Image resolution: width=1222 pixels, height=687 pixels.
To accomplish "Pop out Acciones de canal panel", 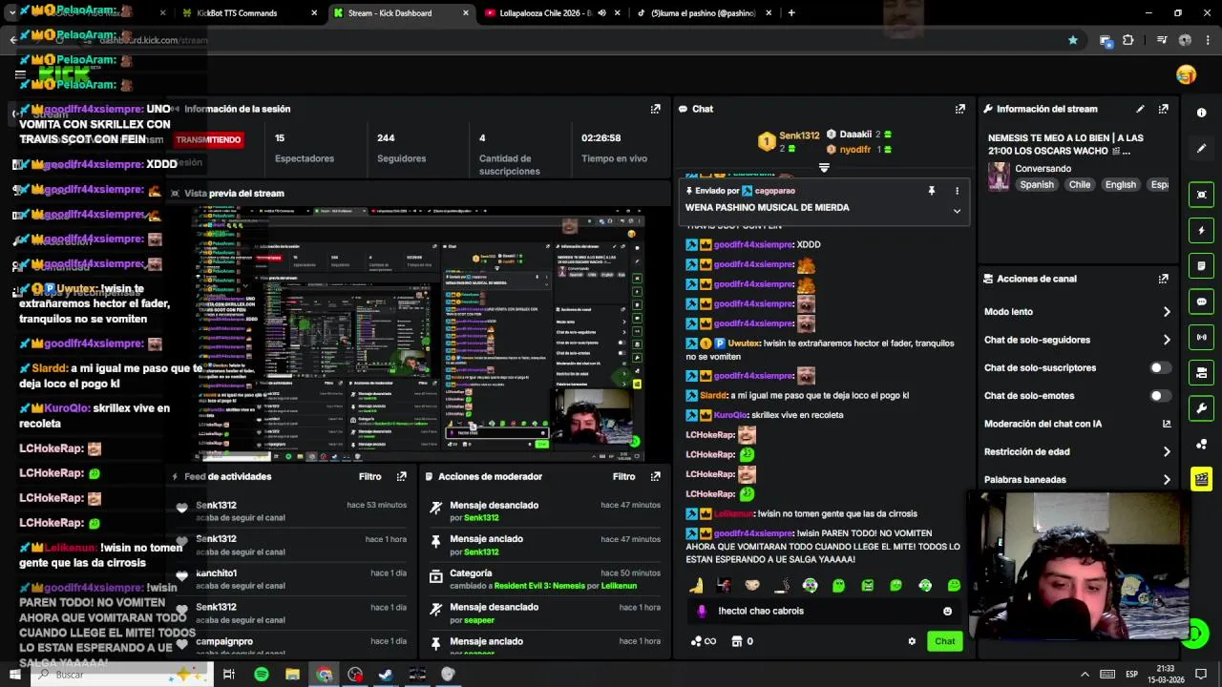I will pos(1163,279).
